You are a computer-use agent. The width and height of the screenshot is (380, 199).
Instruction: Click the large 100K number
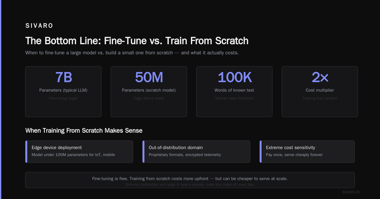pyautogui.click(x=234, y=77)
